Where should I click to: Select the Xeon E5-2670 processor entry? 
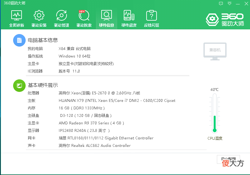click(99, 93)
